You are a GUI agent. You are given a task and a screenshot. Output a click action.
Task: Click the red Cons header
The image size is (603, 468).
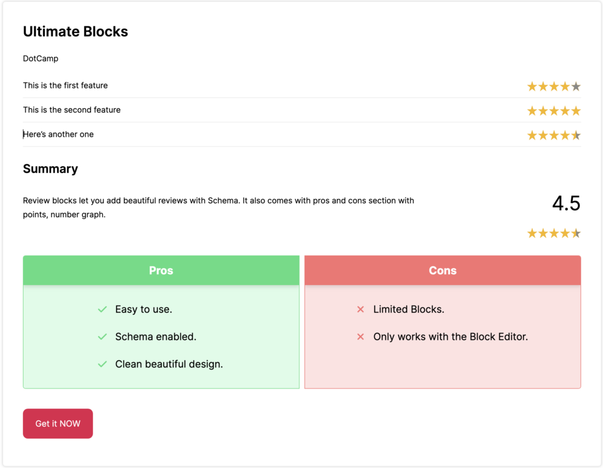point(442,270)
